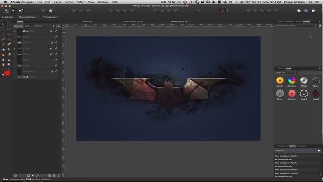
Task: Select the void layer row
Action: coord(36,77)
